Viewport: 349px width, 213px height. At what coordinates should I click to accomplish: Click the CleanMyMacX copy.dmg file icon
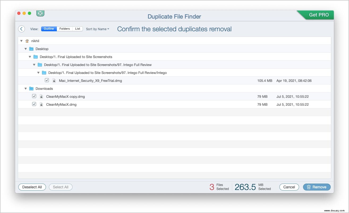pyautogui.click(x=41, y=96)
